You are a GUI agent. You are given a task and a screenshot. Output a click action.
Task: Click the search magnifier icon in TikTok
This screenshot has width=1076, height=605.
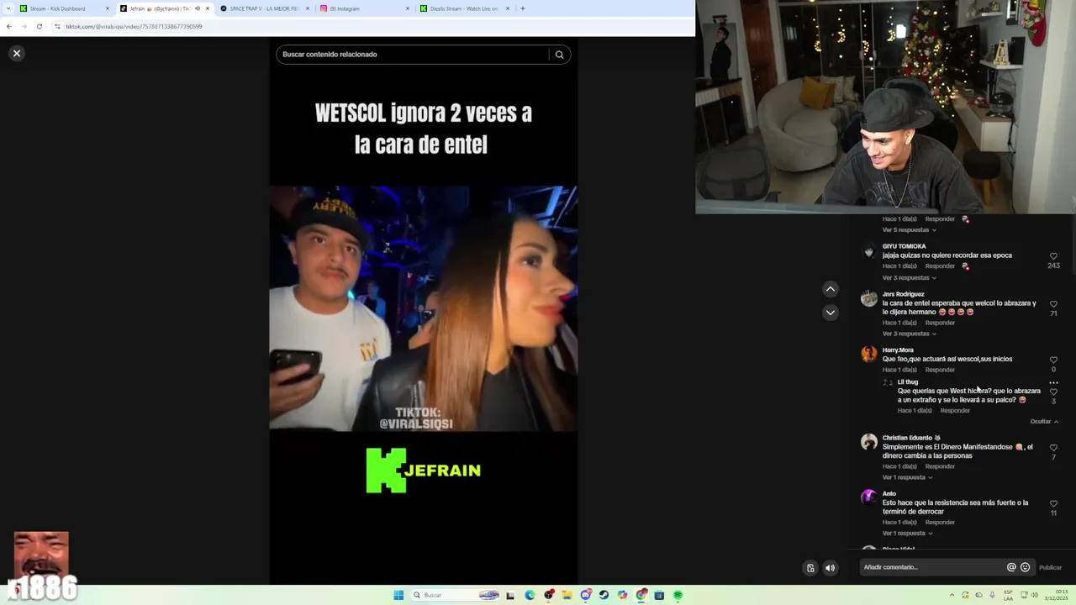(x=559, y=55)
